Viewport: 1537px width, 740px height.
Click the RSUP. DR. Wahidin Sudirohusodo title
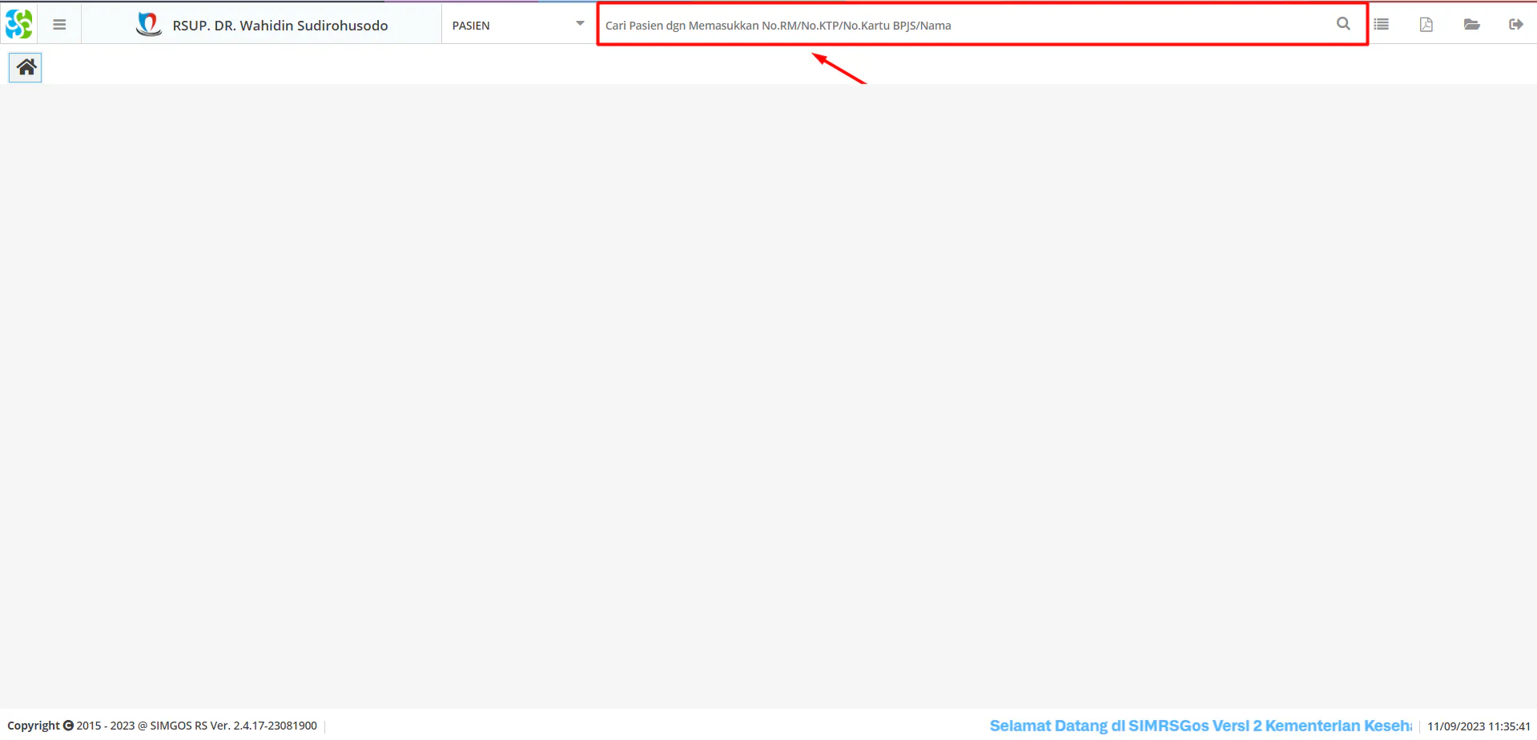click(280, 26)
